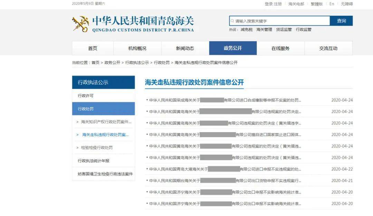Switch site language to En
The image size is (373, 216).
[x=332, y=4]
